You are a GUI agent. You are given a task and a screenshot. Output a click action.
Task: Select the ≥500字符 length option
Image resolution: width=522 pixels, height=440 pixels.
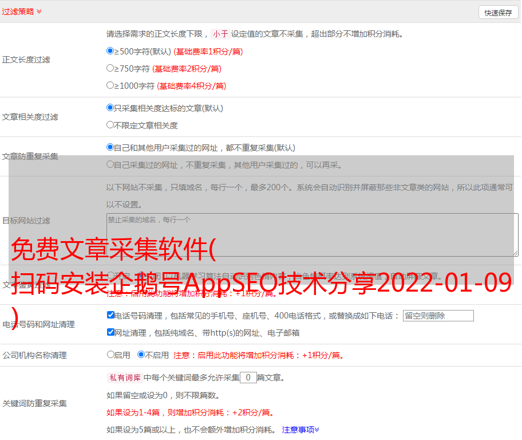click(x=110, y=51)
